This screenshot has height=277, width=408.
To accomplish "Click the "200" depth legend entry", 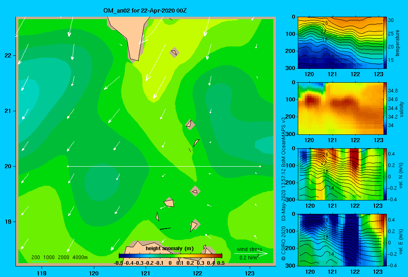I will (x=35, y=257).
